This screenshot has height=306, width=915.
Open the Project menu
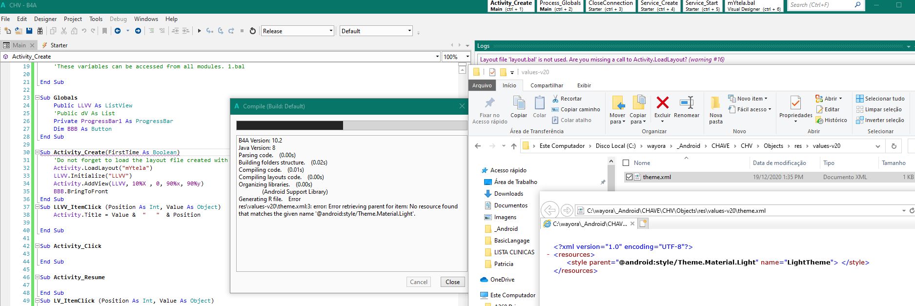point(73,19)
